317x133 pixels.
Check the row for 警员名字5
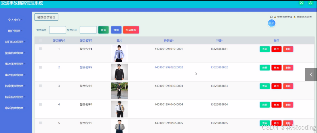click(40, 123)
